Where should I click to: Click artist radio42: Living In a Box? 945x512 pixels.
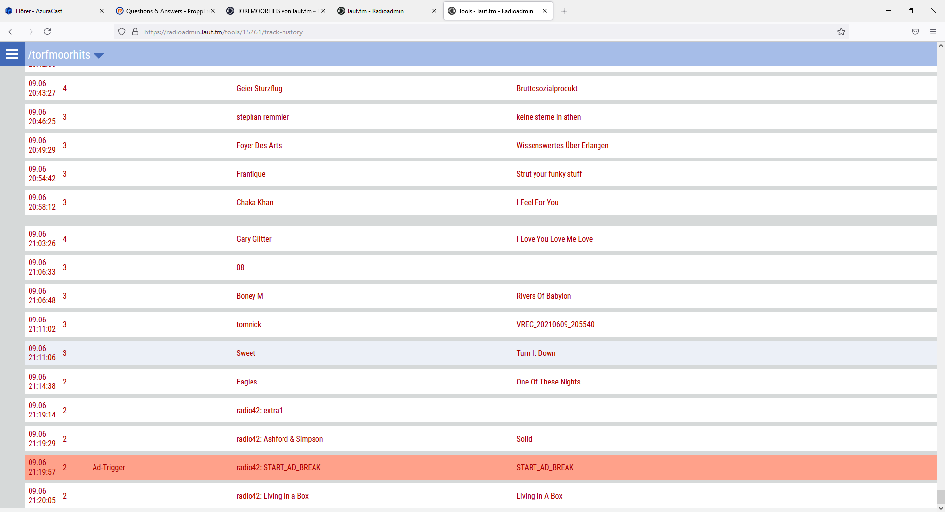[x=272, y=496]
